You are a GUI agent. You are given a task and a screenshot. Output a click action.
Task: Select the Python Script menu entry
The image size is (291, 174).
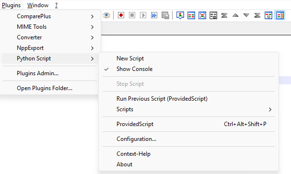pyautogui.click(x=49, y=58)
